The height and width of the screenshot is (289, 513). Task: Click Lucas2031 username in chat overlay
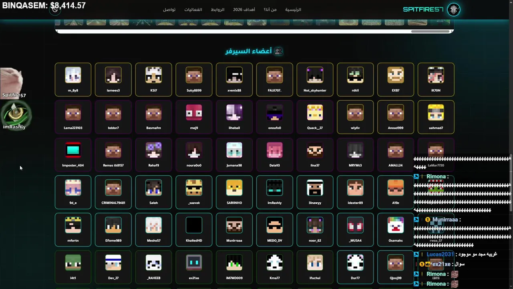tap(440, 254)
